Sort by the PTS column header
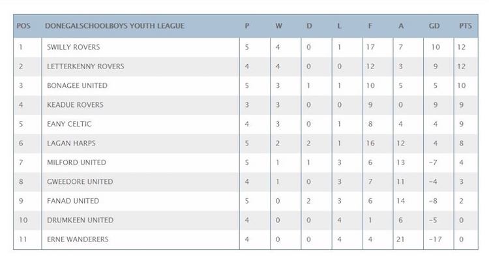 (x=466, y=26)
